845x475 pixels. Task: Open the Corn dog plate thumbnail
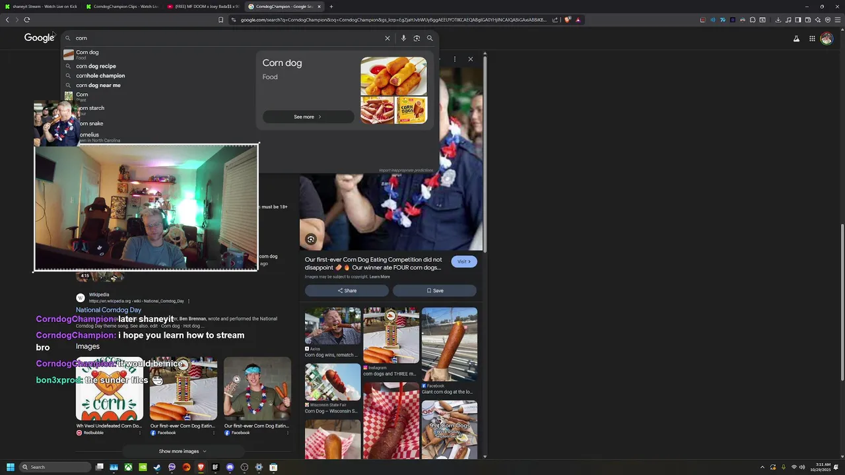(x=393, y=76)
